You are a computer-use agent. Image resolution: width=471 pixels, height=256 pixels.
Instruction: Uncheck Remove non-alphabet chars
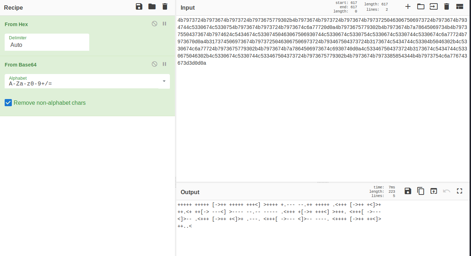8,103
